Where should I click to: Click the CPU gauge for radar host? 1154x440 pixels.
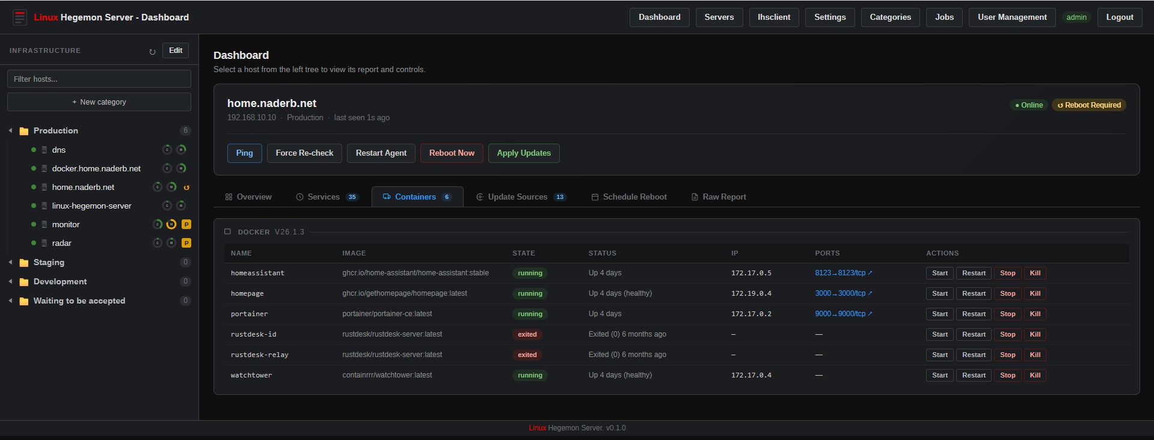coord(158,243)
